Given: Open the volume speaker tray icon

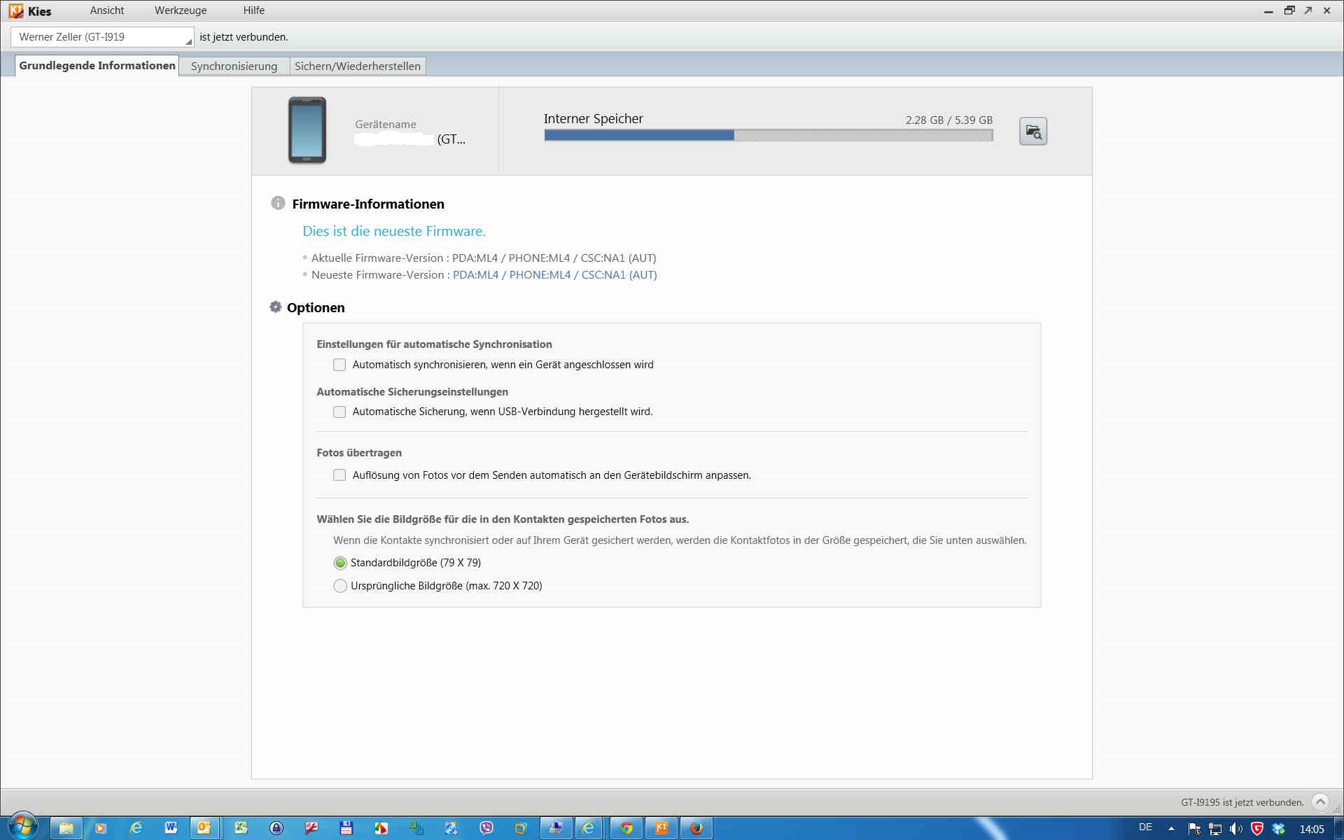Looking at the screenshot, I should click(1236, 829).
